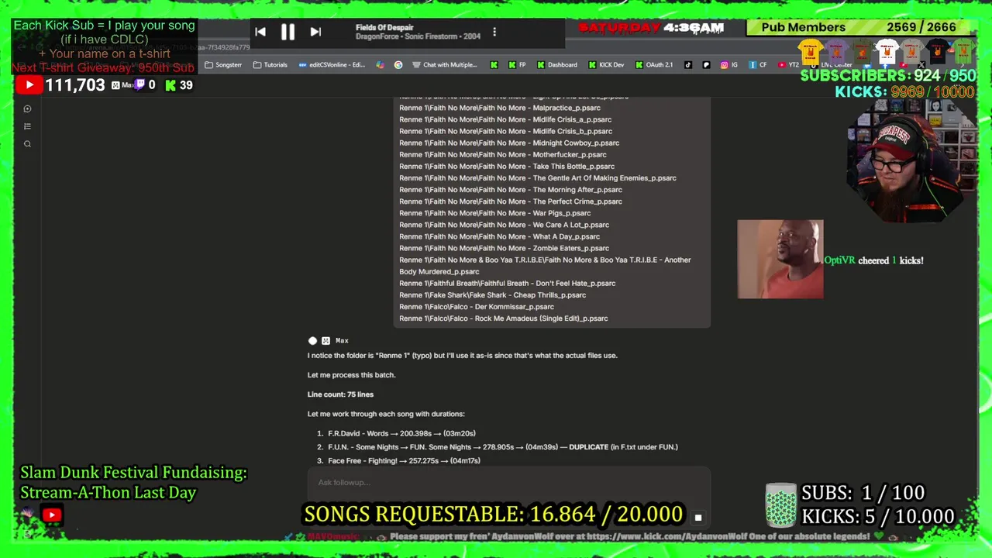992x558 pixels.
Task: Click 'Line count: 75 lines' text
Action: tap(340, 394)
